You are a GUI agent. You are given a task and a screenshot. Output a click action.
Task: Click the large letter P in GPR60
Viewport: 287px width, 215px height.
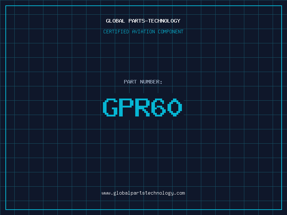pyautogui.click(x=126, y=107)
